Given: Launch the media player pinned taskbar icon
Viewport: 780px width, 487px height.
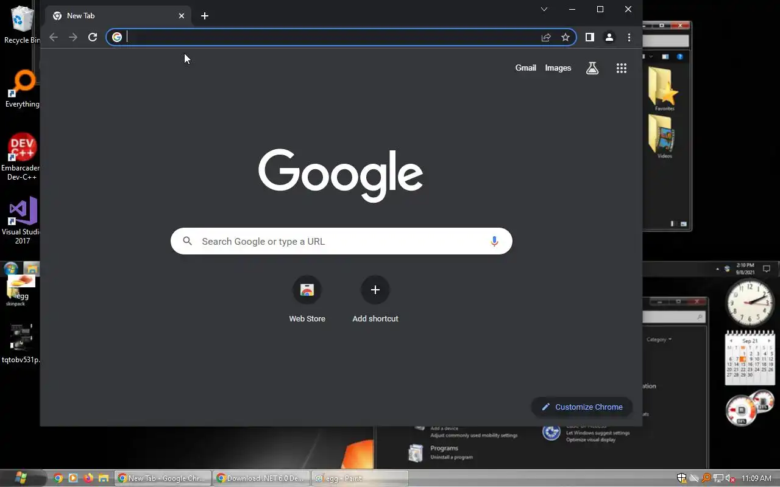Looking at the screenshot, I should click(x=73, y=478).
